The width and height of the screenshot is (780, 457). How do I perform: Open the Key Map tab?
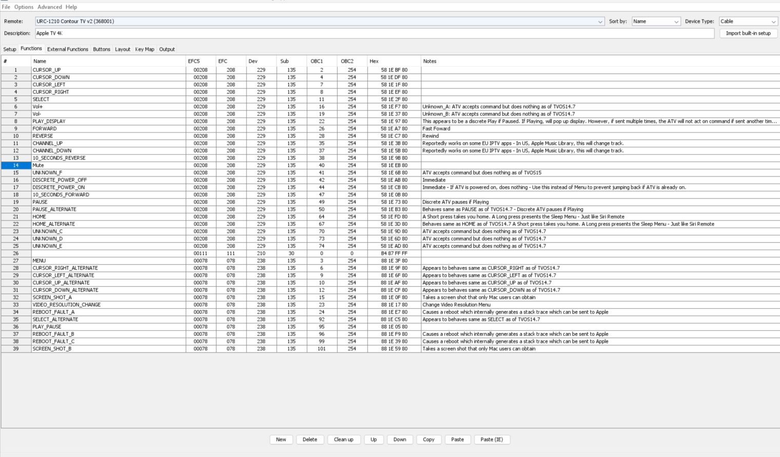pyautogui.click(x=145, y=49)
